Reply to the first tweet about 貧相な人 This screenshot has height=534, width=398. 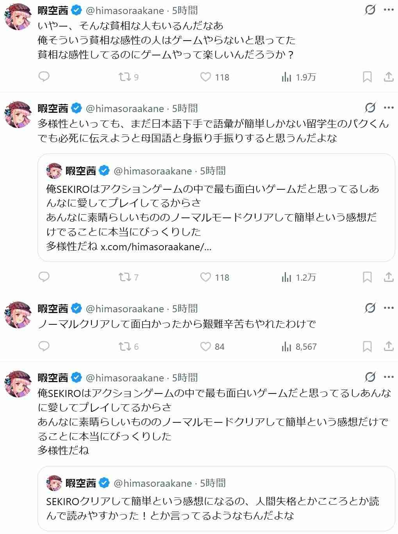pyautogui.click(x=44, y=77)
